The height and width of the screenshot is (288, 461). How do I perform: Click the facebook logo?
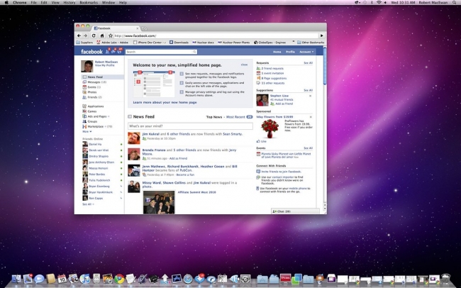click(x=91, y=52)
